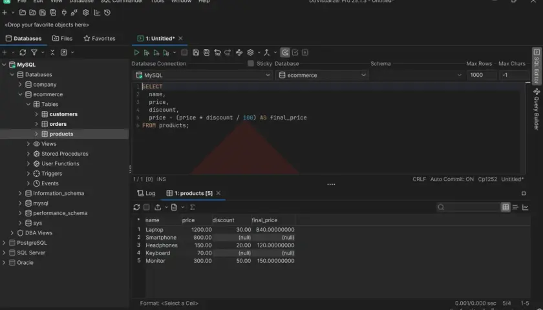Switch results to chart view icon
Image resolution: width=543 pixels, height=310 pixels.
[x=526, y=207]
